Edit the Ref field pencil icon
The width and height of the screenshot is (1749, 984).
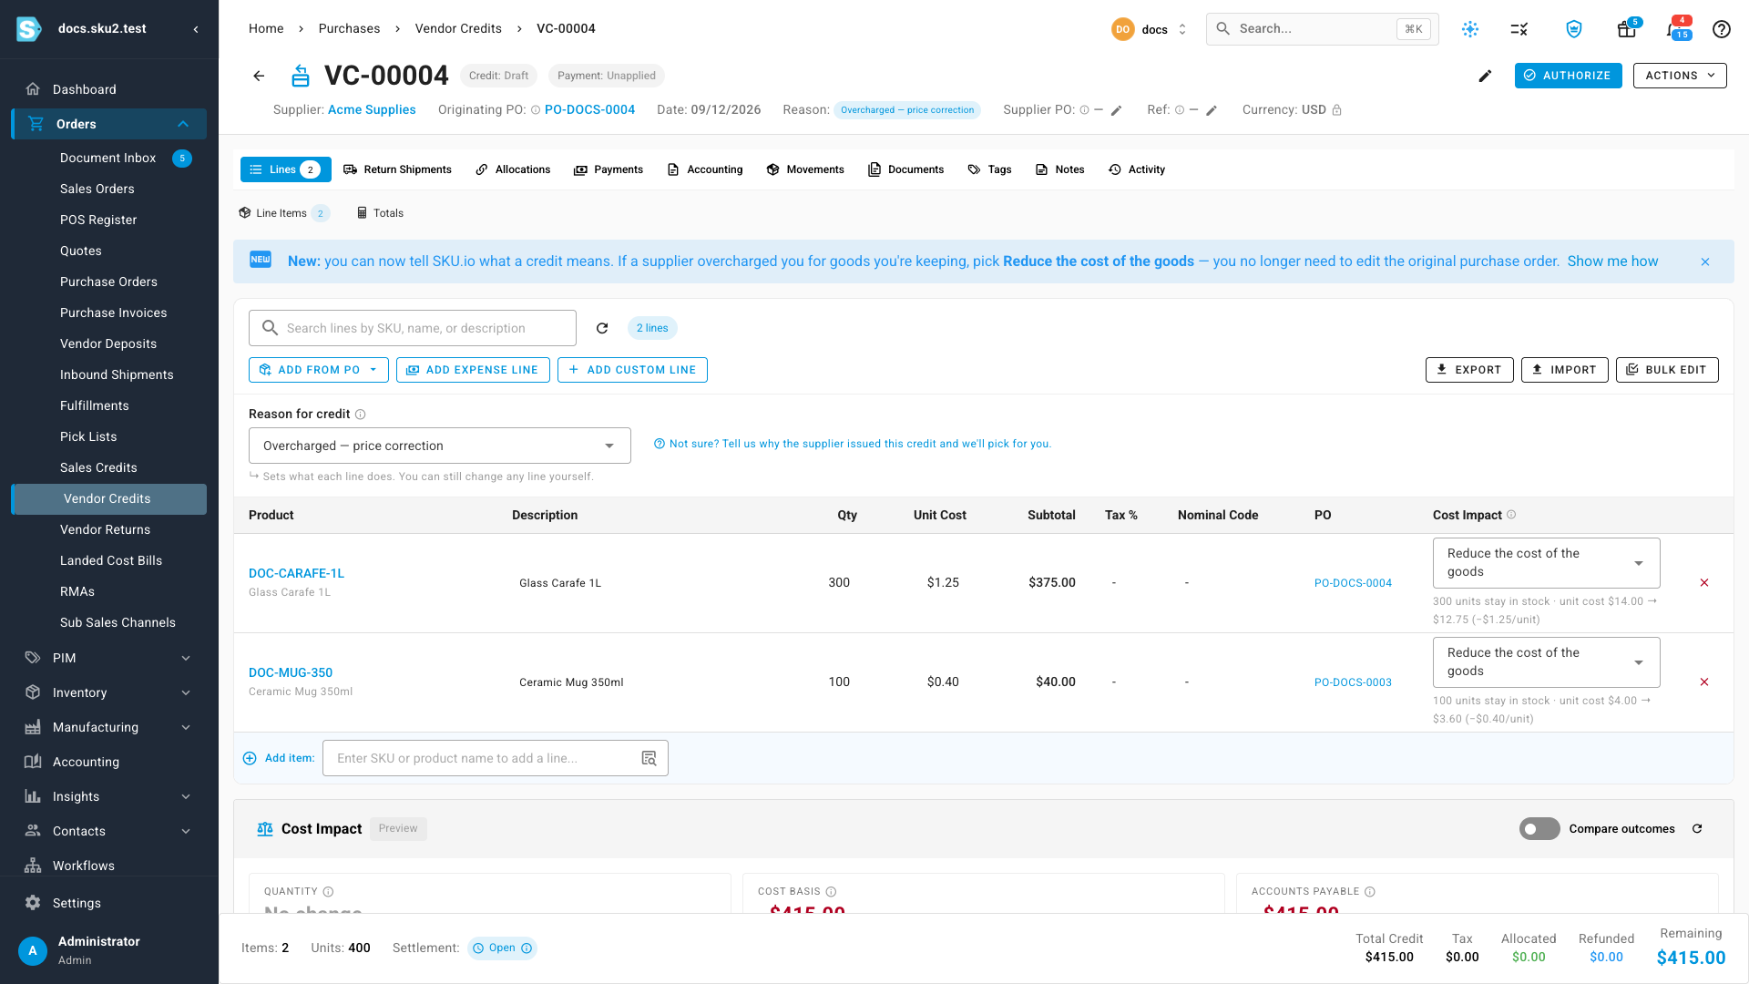tap(1212, 110)
